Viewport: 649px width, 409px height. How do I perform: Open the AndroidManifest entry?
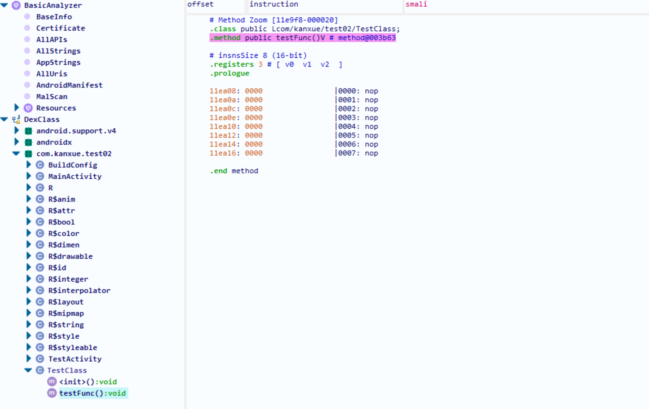69,85
